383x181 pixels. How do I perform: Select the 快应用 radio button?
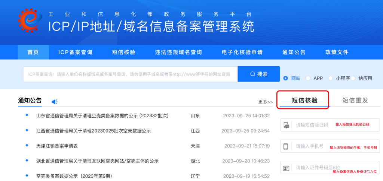tap(353, 78)
